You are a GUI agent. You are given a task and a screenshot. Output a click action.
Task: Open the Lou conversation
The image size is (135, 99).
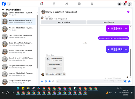point(18,36)
